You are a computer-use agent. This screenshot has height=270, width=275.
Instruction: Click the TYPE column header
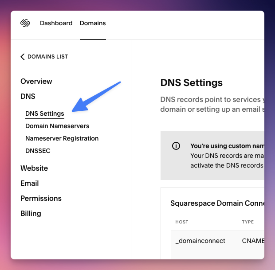[248, 222]
